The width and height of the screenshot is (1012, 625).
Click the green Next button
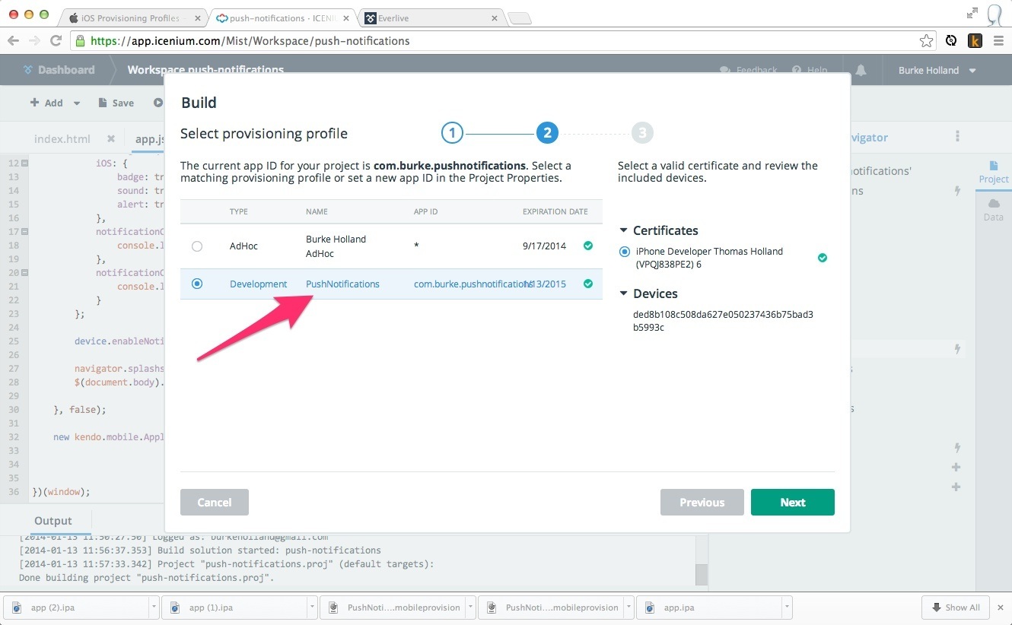pyautogui.click(x=792, y=502)
